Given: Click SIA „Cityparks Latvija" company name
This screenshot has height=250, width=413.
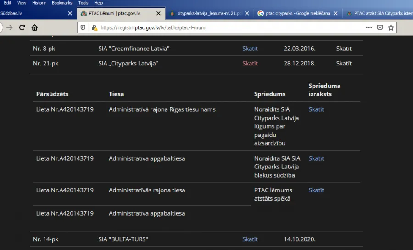Looking at the screenshot, I should 128,64.
